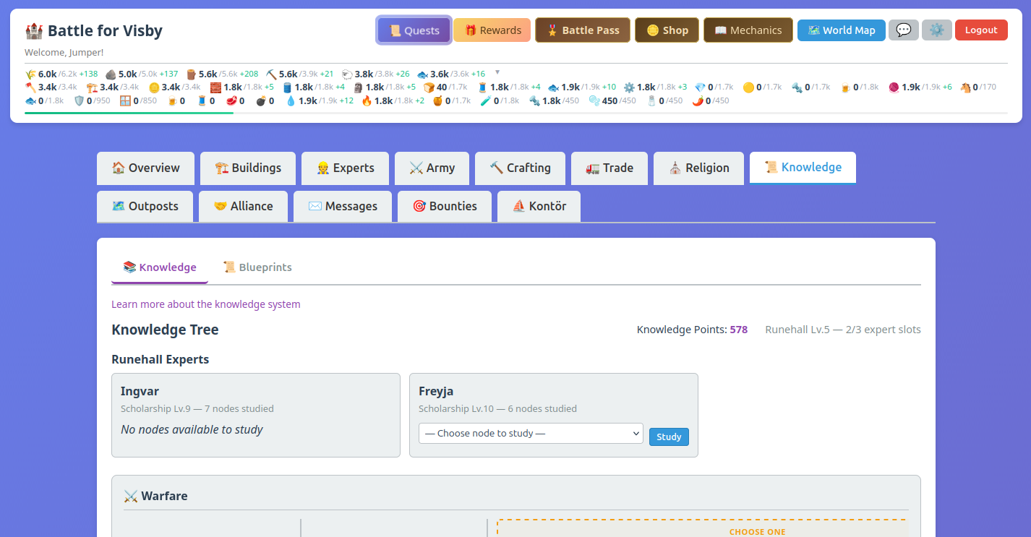Open the Crafting tab

coord(520,168)
